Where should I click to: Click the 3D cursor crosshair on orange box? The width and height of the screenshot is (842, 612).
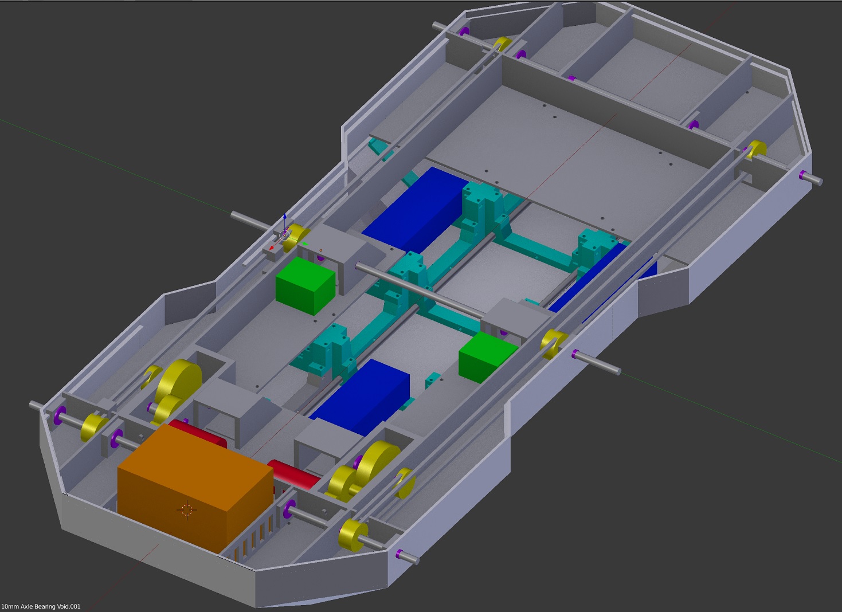tap(187, 509)
